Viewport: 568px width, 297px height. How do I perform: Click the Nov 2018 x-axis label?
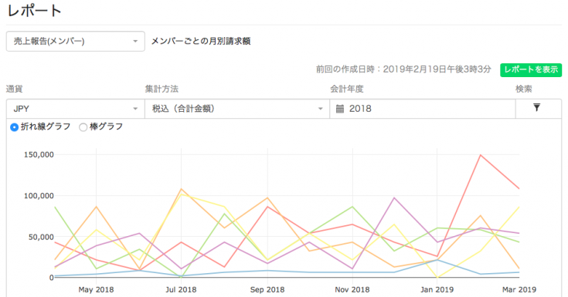tap(352, 290)
